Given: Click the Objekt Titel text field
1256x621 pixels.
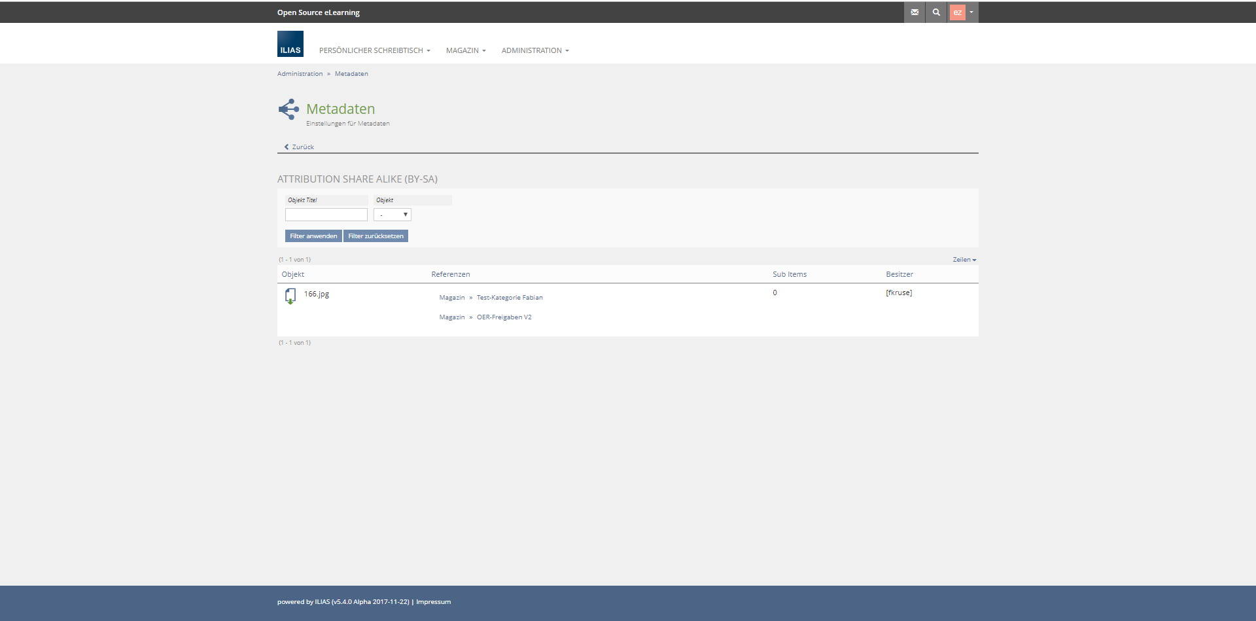Looking at the screenshot, I should coord(326,215).
